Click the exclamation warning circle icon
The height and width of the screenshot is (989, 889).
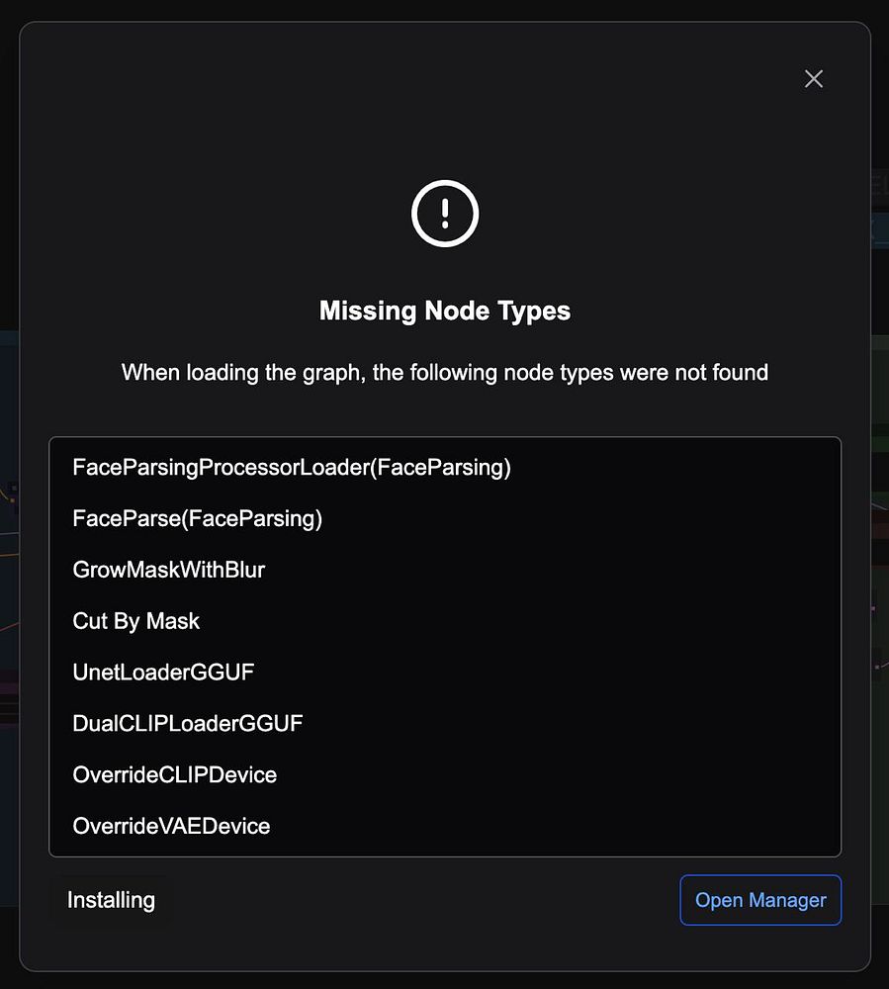(x=445, y=213)
